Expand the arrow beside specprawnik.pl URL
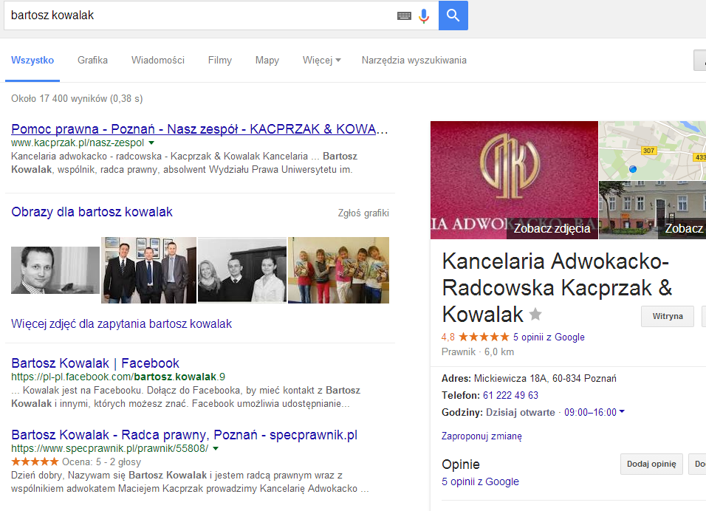706x511 pixels. (216, 448)
